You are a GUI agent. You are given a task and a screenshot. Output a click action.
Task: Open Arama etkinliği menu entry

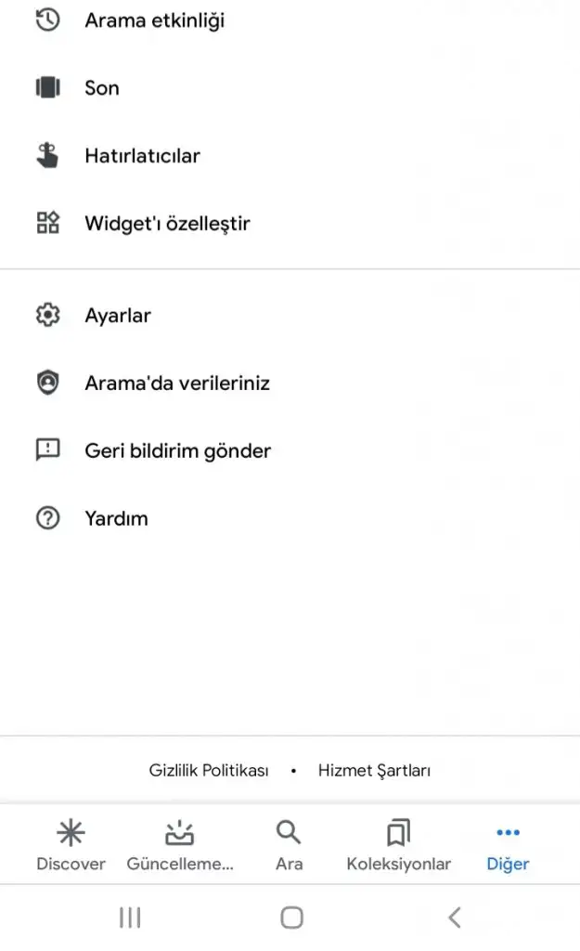click(x=154, y=20)
